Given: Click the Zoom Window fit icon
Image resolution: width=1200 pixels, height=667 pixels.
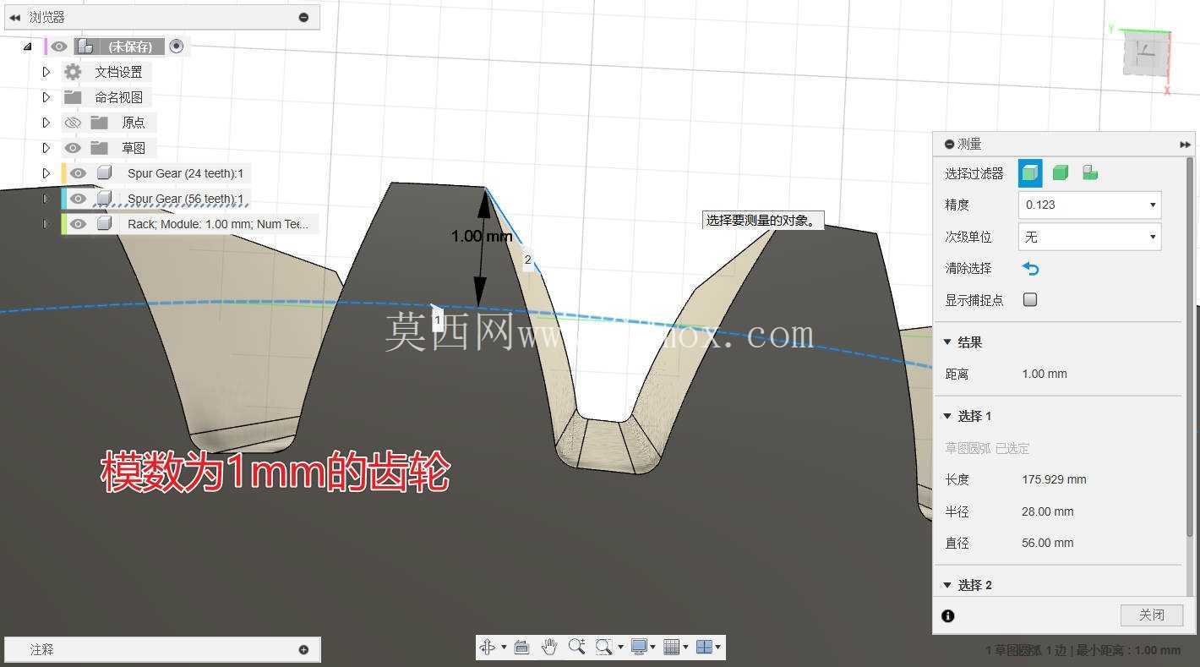Looking at the screenshot, I should tap(603, 647).
